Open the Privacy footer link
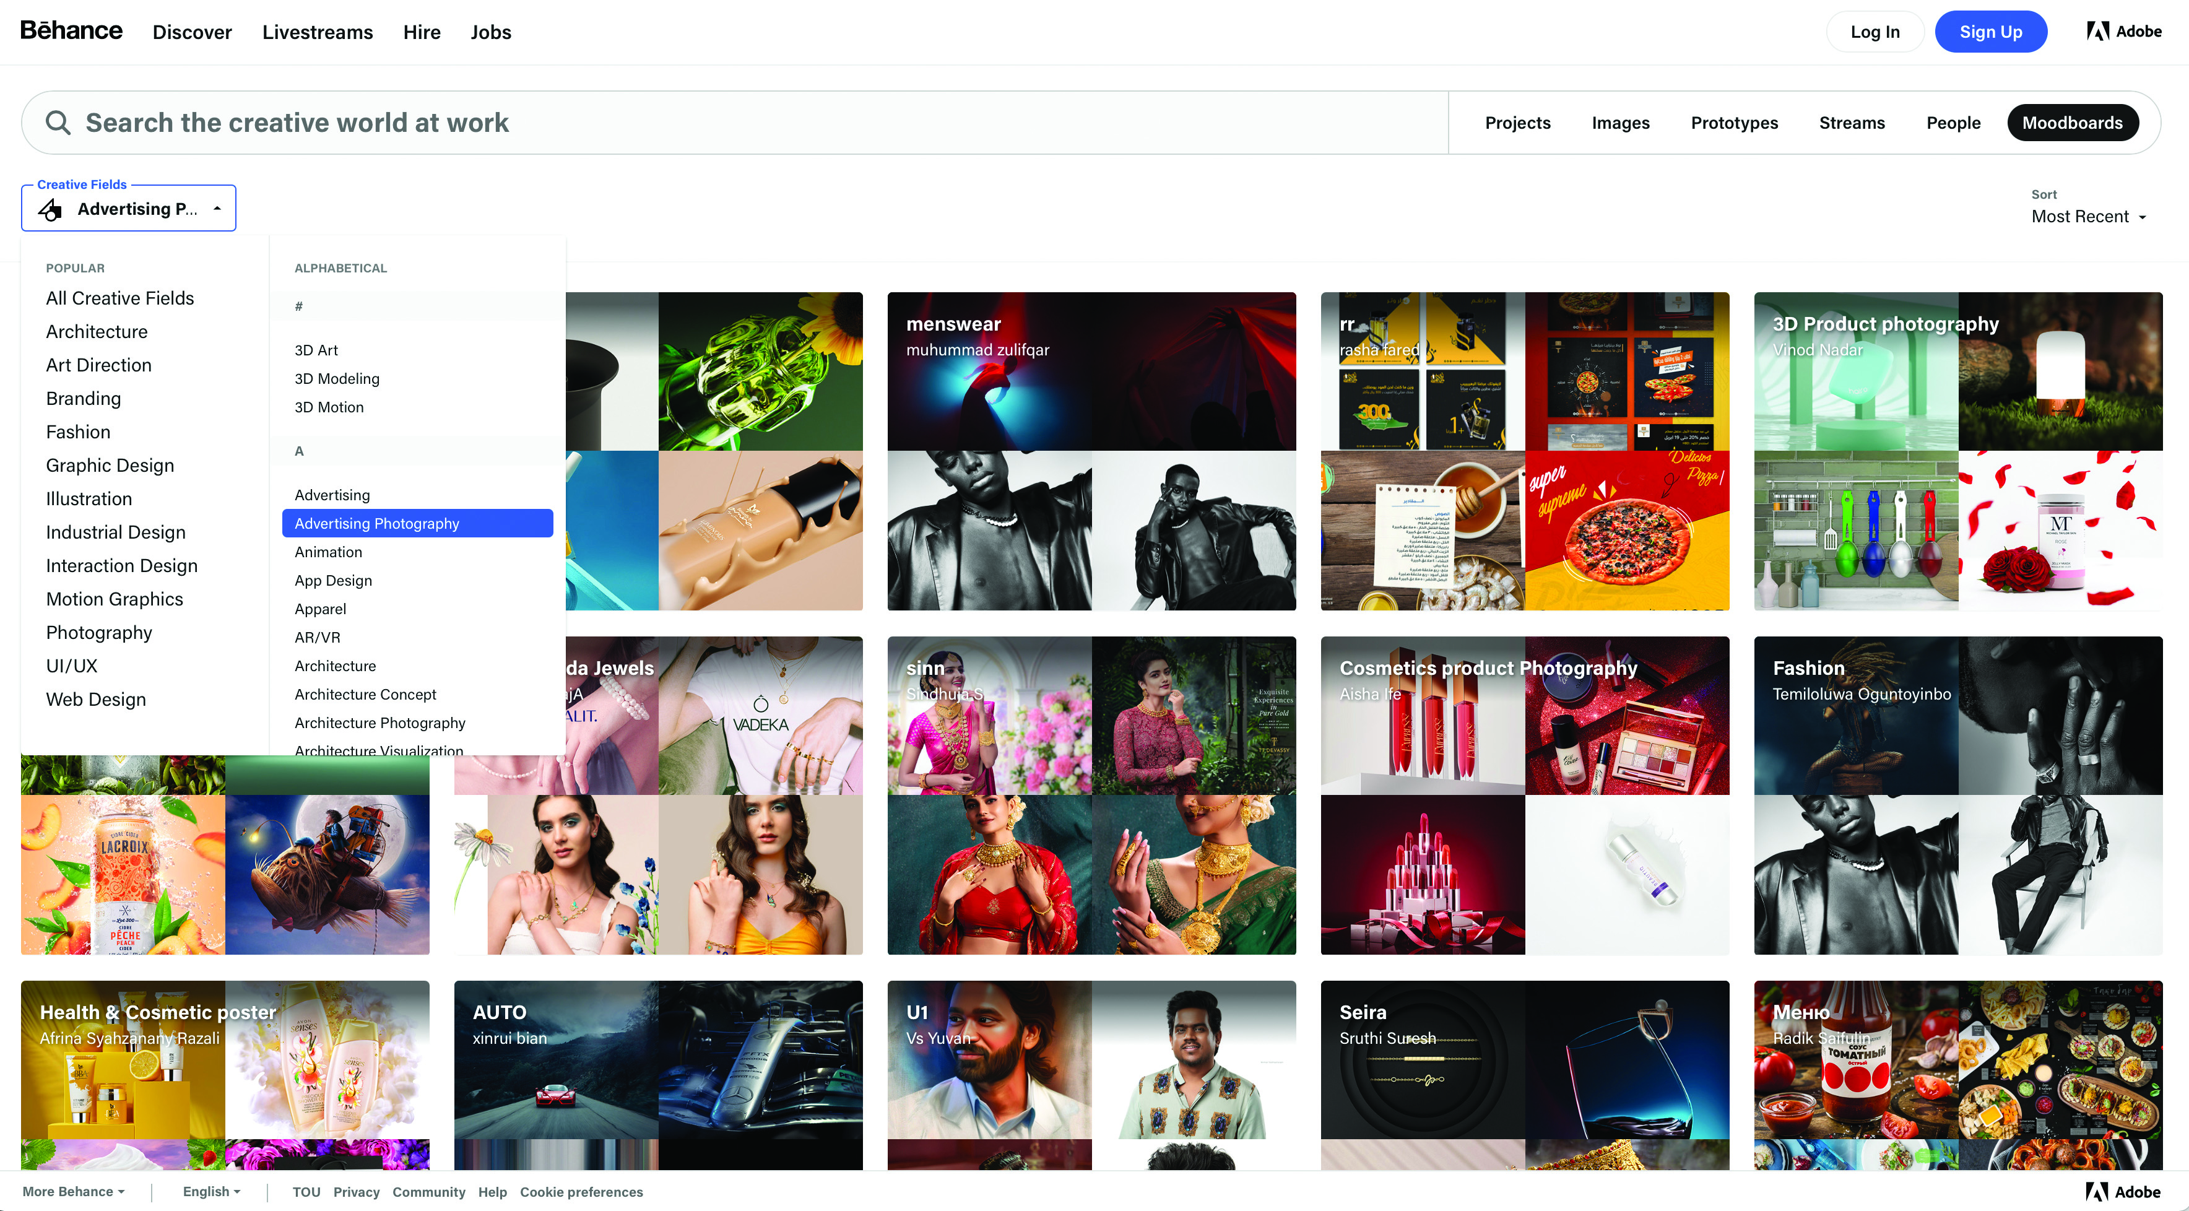Image resolution: width=2189 pixels, height=1211 pixels. pyautogui.click(x=356, y=1191)
